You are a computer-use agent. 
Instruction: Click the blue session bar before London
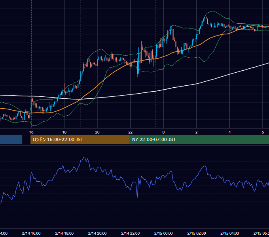11,139
